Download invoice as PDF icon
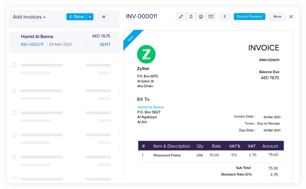The height and width of the screenshot is (189, 306). point(191,17)
